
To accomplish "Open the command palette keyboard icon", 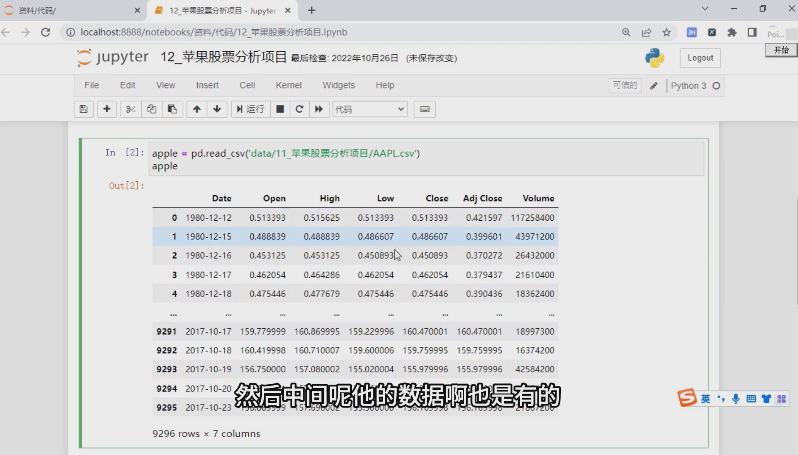I will pyautogui.click(x=425, y=109).
